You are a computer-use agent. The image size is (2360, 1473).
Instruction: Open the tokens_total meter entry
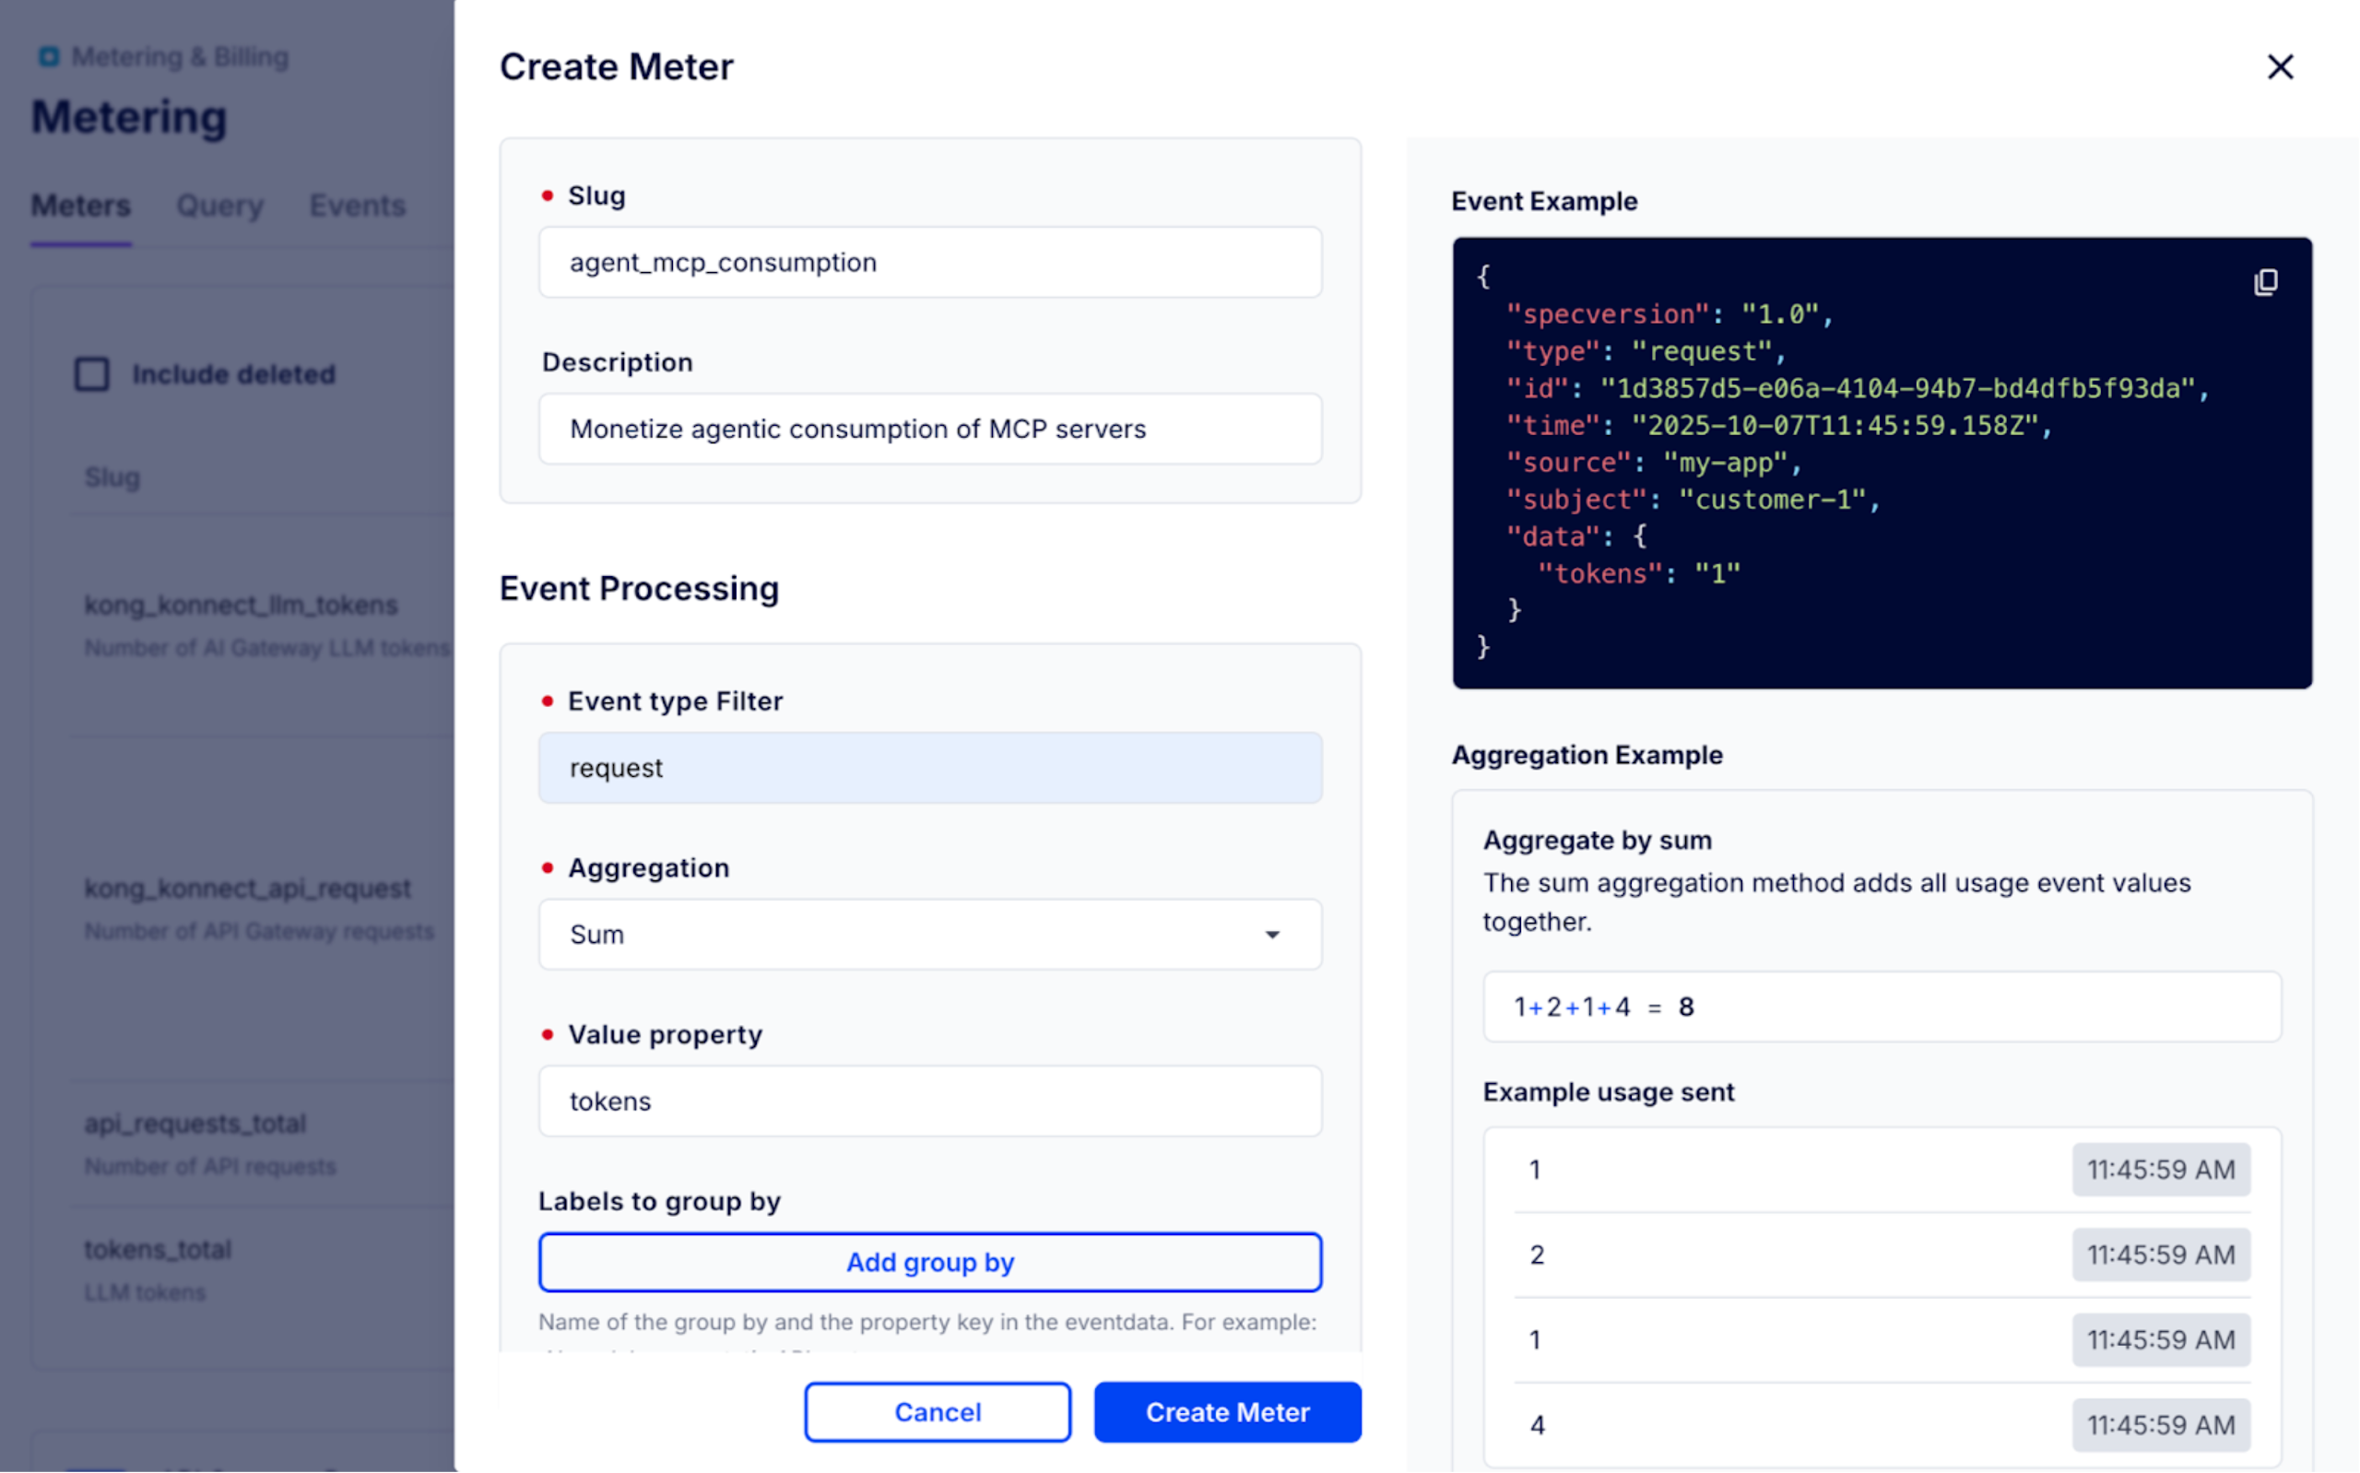coord(158,1249)
